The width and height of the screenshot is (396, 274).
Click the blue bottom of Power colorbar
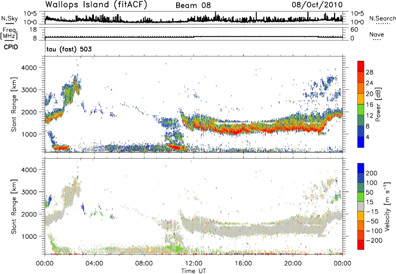coord(361,142)
